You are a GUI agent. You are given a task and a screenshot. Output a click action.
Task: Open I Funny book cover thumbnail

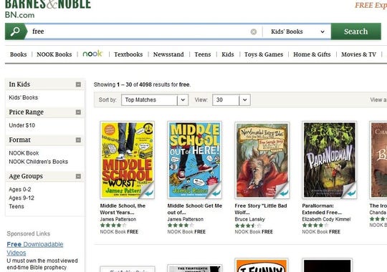(262, 265)
